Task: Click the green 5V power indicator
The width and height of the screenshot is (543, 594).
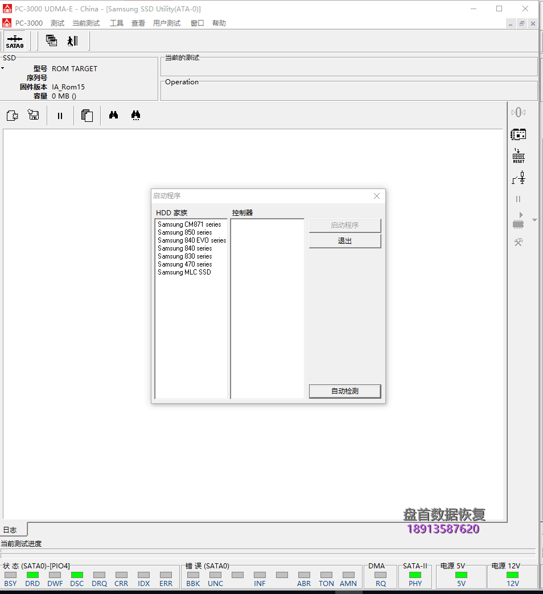Action: click(461, 575)
